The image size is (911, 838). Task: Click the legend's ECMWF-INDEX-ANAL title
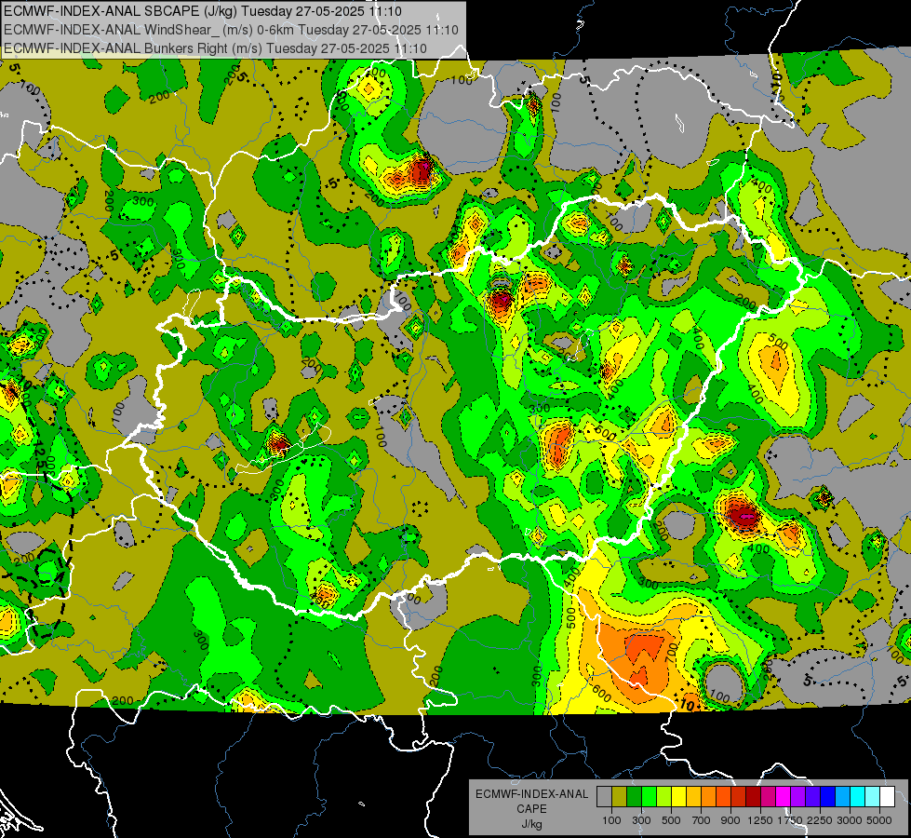pyautogui.click(x=531, y=794)
